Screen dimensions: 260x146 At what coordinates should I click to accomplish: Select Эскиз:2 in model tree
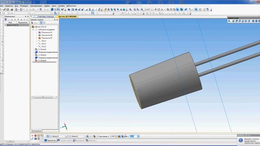point(42,55)
